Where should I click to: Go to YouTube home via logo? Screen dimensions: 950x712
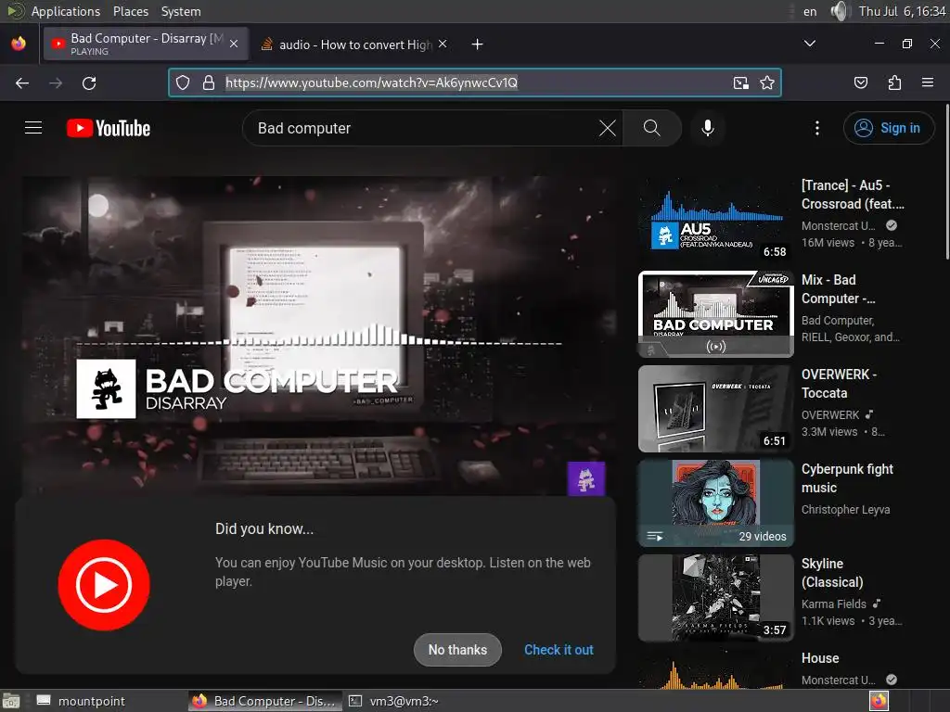[109, 128]
